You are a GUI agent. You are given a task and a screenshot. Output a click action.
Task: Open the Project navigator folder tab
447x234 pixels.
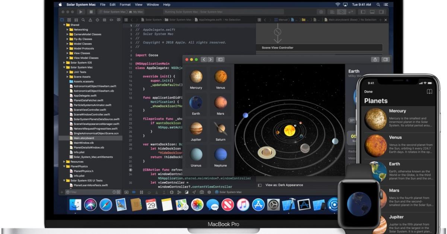coord(62,20)
